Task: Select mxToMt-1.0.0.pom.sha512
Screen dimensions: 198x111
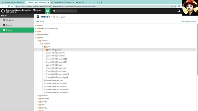Action: click(x=58, y=77)
